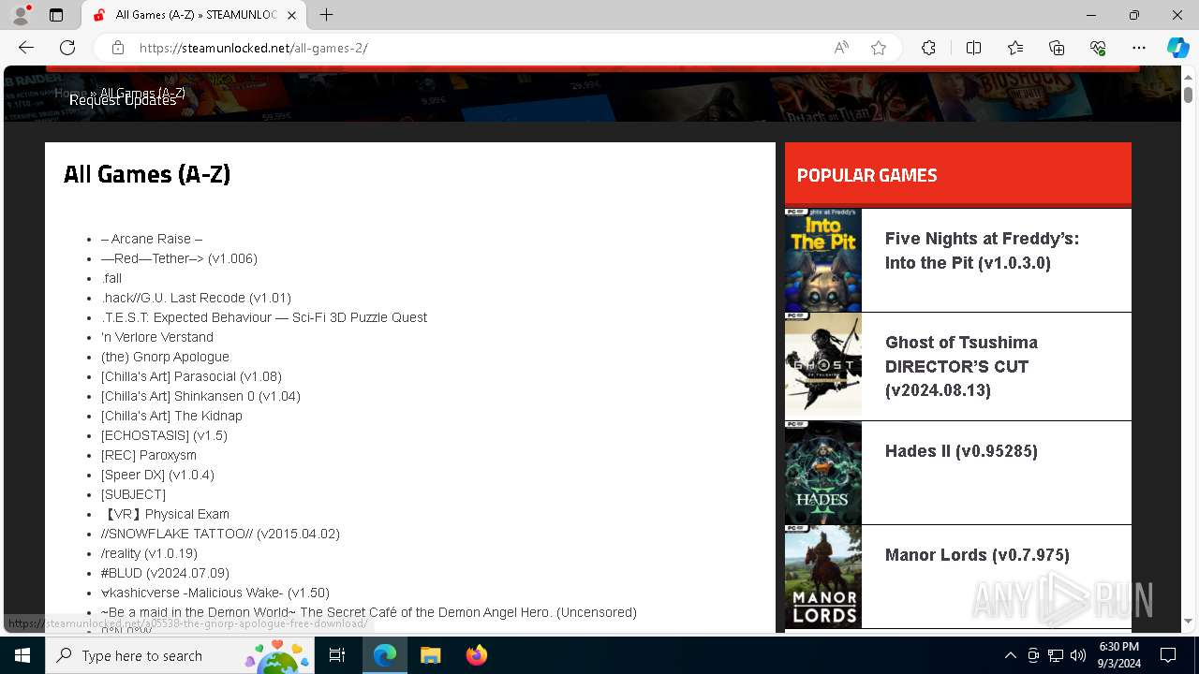Open [Speer DX] (v1.0.4) link

[157, 475]
